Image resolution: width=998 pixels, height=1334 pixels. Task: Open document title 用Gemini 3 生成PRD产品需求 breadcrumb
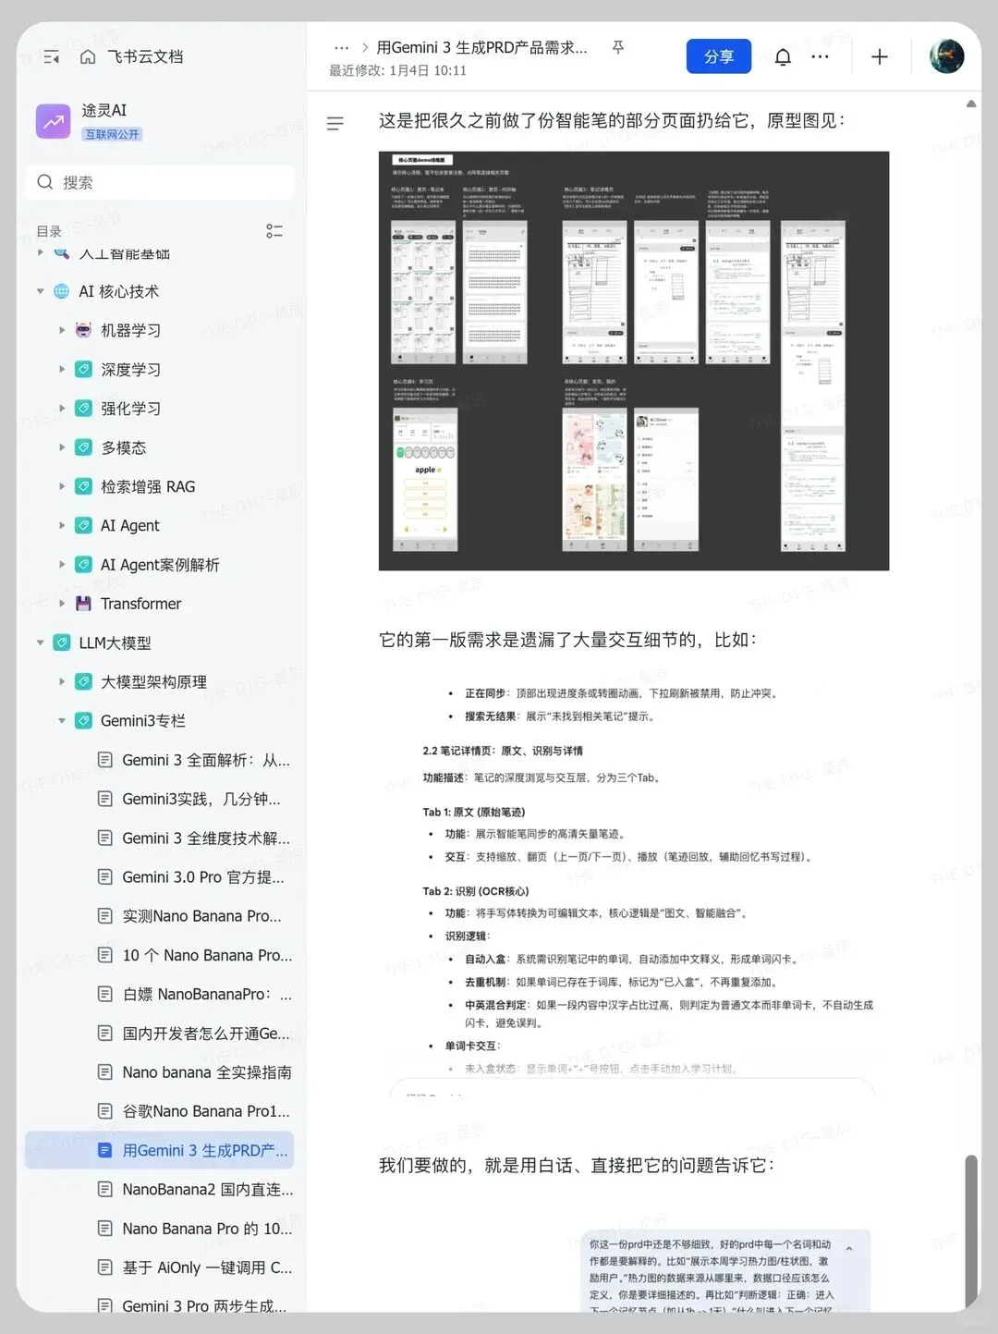point(481,47)
